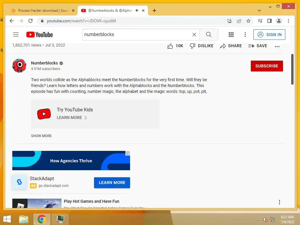The width and height of the screenshot is (300, 225).
Task: Subscribe to the Numberblocks channel
Action: coord(267,66)
